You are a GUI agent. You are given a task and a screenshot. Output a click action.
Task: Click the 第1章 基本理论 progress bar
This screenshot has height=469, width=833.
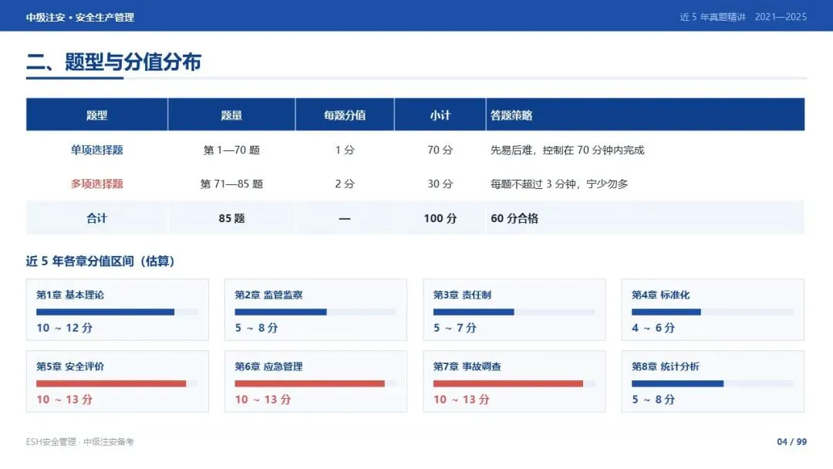pyautogui.click(x=116, y=312)
